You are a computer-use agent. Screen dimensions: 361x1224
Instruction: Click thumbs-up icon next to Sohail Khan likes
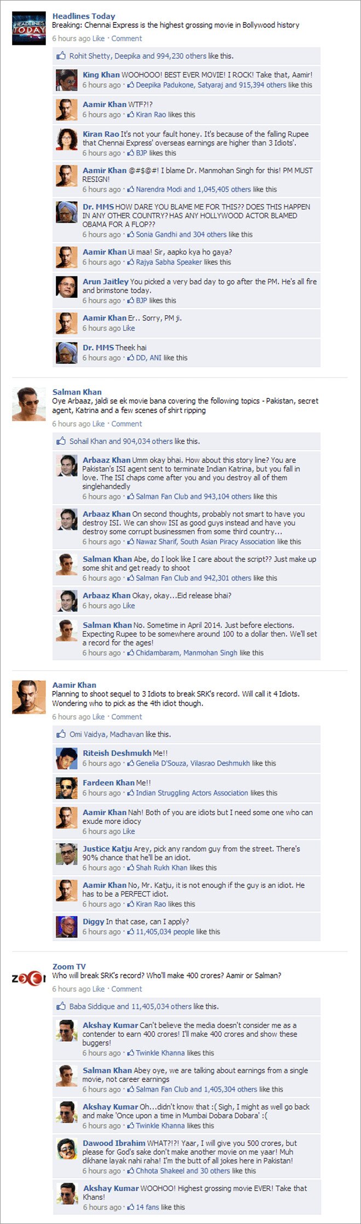click(61, 441)
